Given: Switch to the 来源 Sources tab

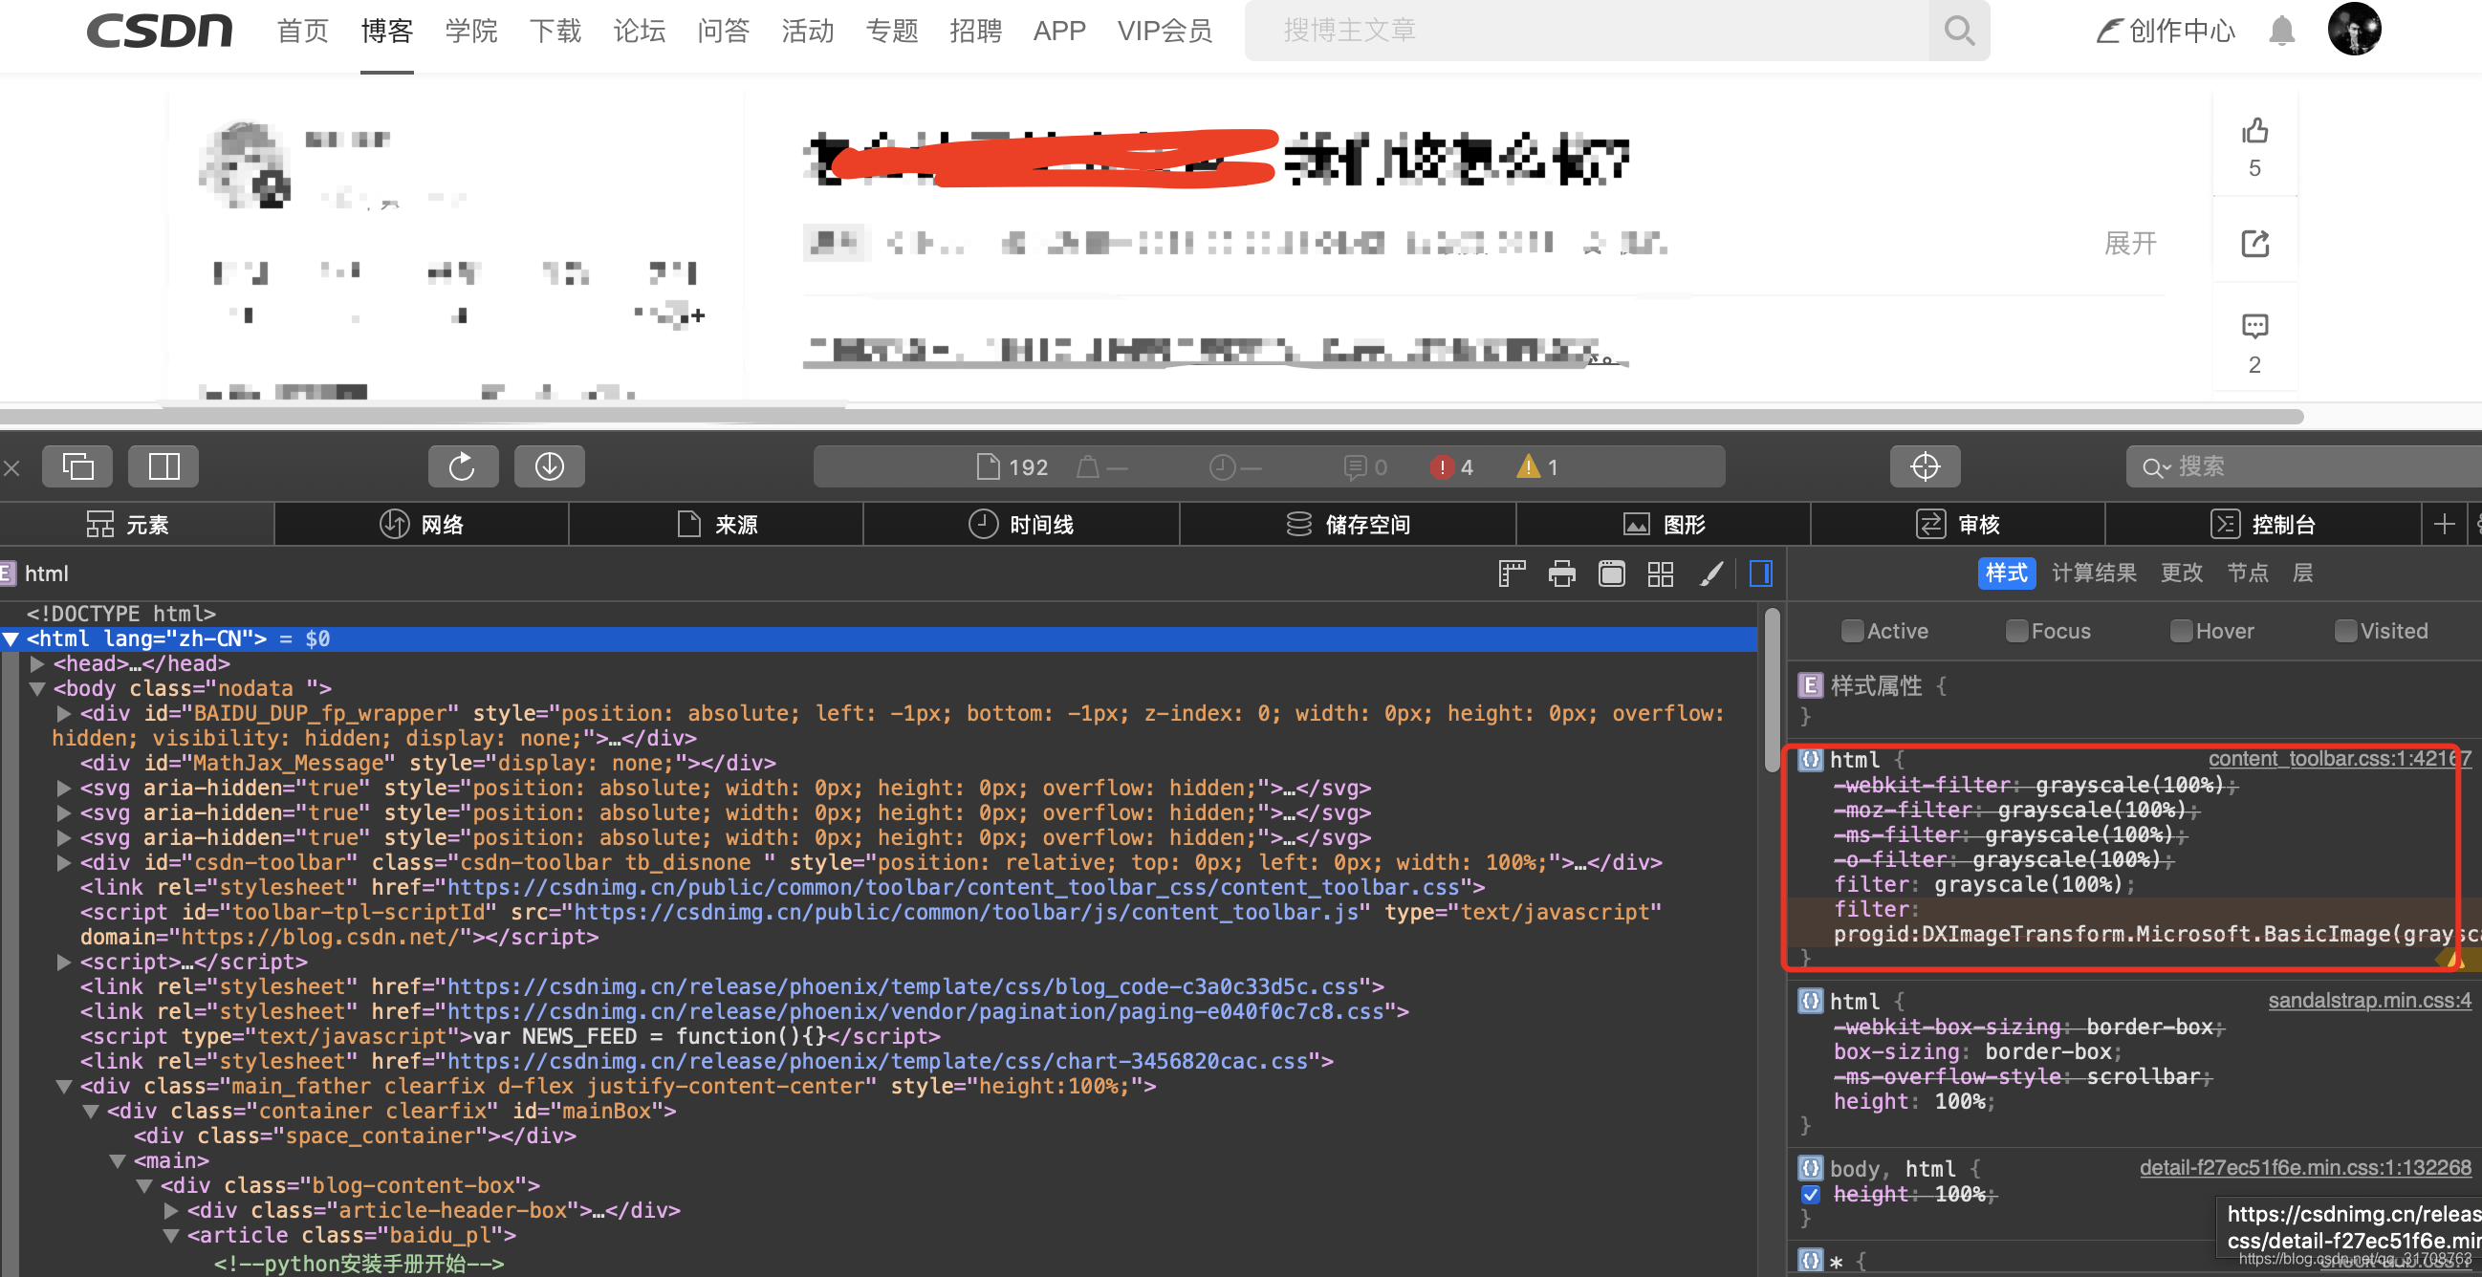Looking at the screenshot, I should pos(716,524).
